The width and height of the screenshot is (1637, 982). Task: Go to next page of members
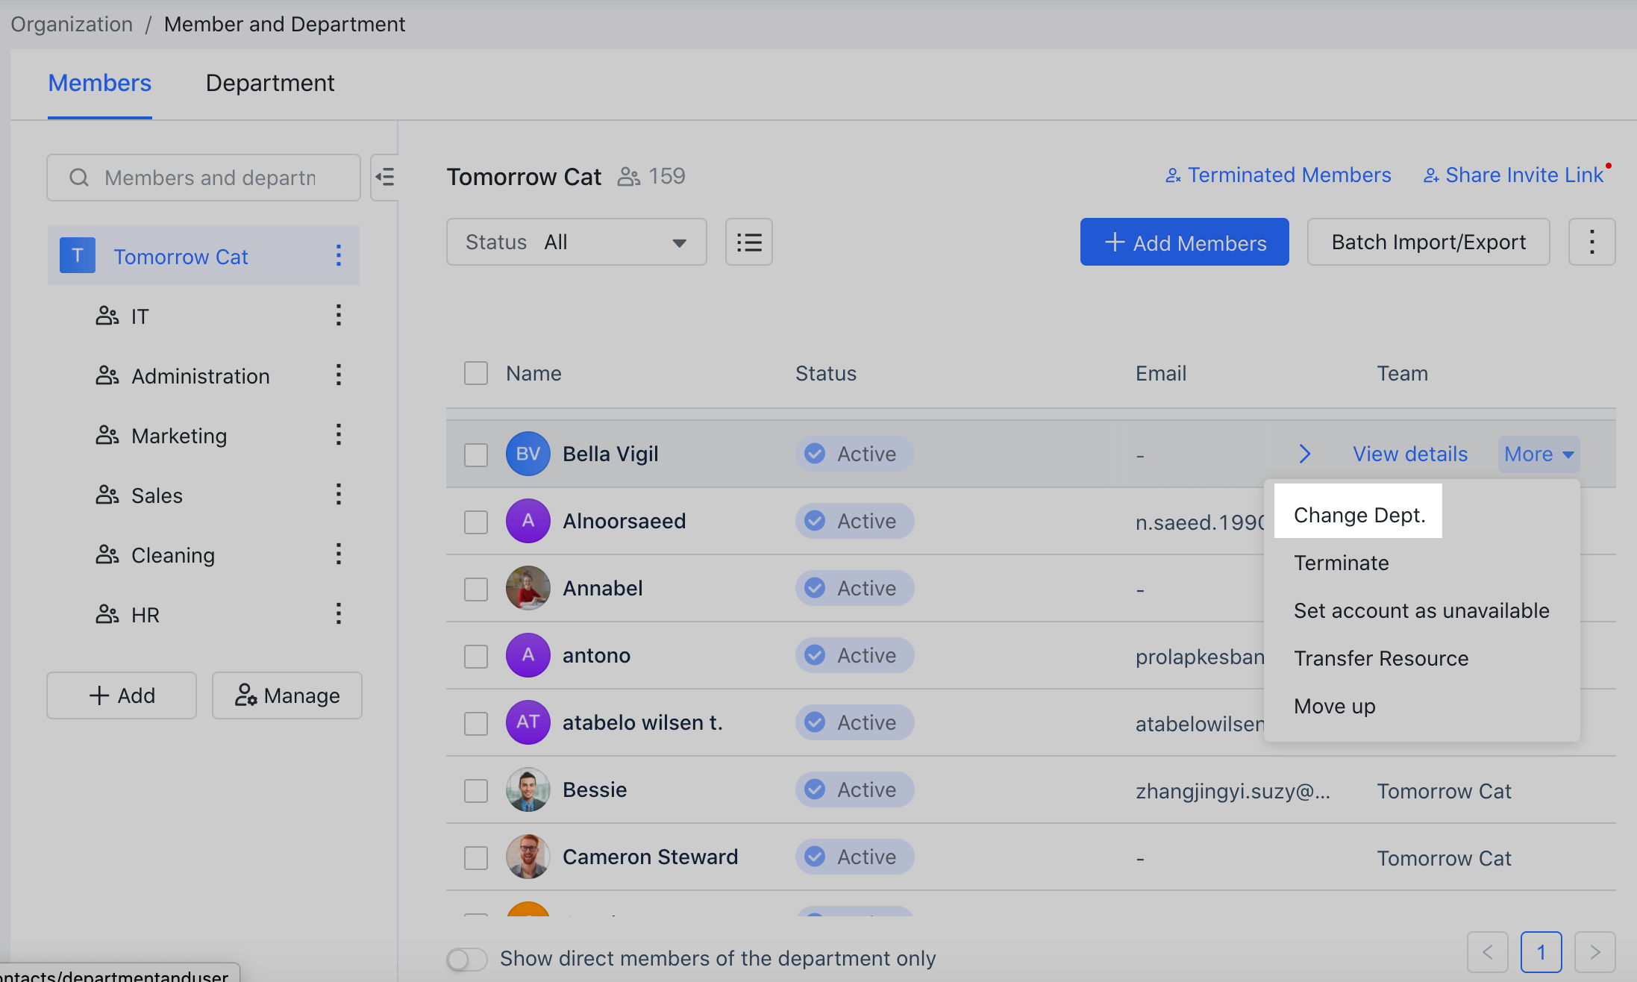[1594, 951]
